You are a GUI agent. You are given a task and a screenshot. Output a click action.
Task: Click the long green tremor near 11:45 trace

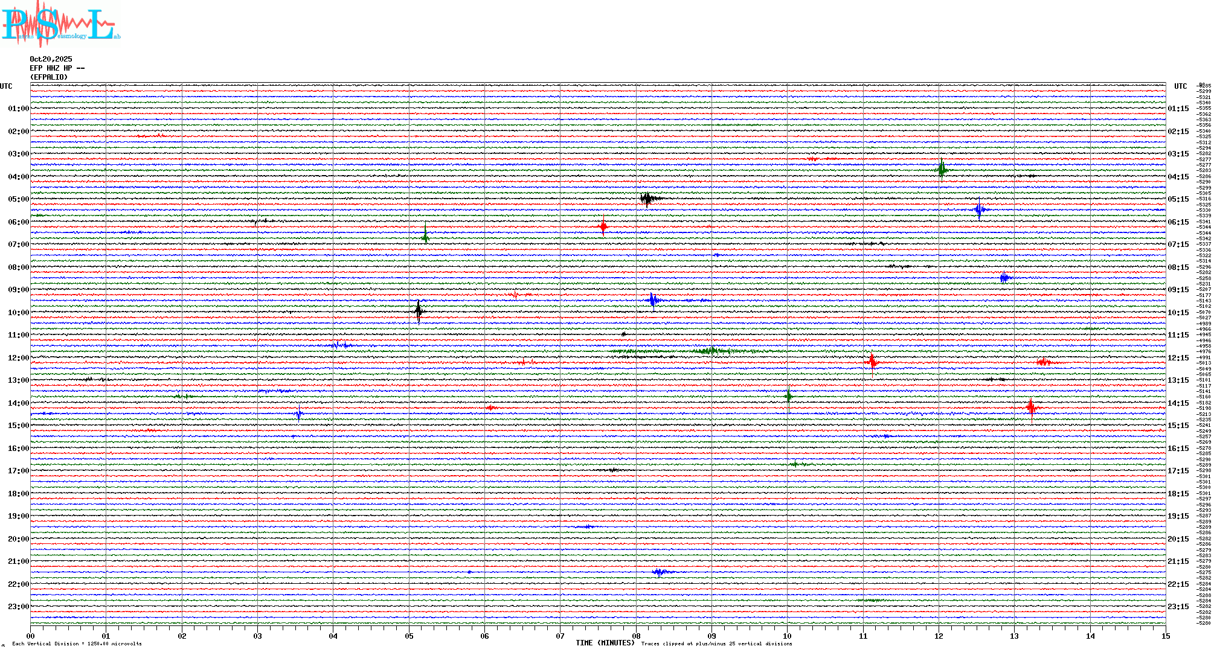coord(707,351)
